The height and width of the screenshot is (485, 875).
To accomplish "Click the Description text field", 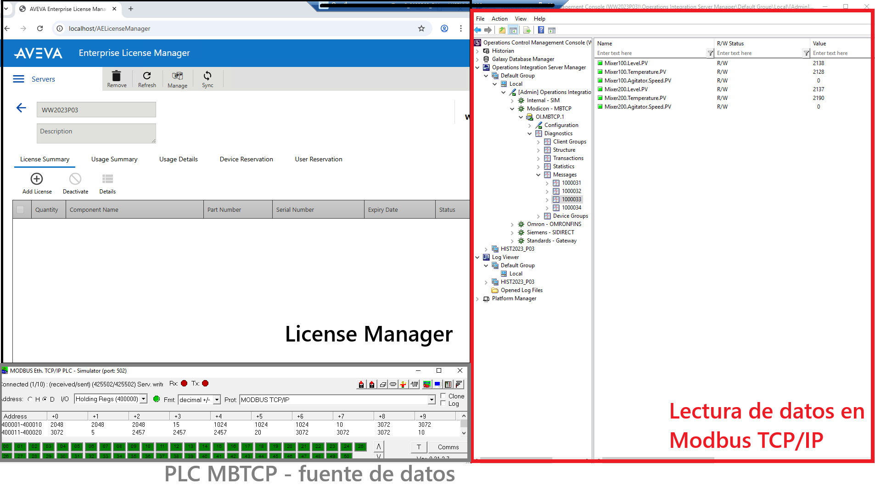I will tap(96, 133).
